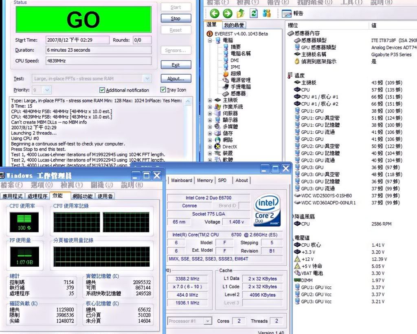Click the Duration field

[99, 50]
